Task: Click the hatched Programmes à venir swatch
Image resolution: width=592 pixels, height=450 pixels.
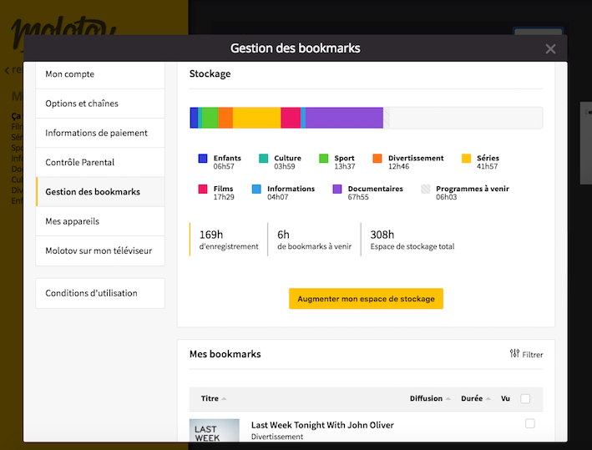Action: [426, 189]
